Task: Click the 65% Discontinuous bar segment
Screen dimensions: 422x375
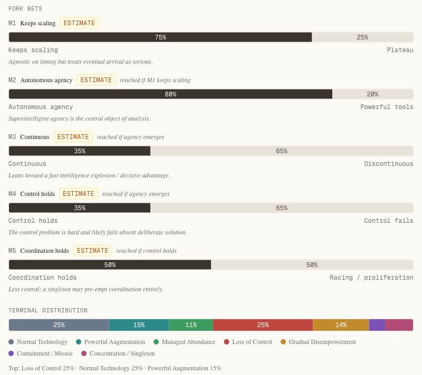Action: pos(282,151)
